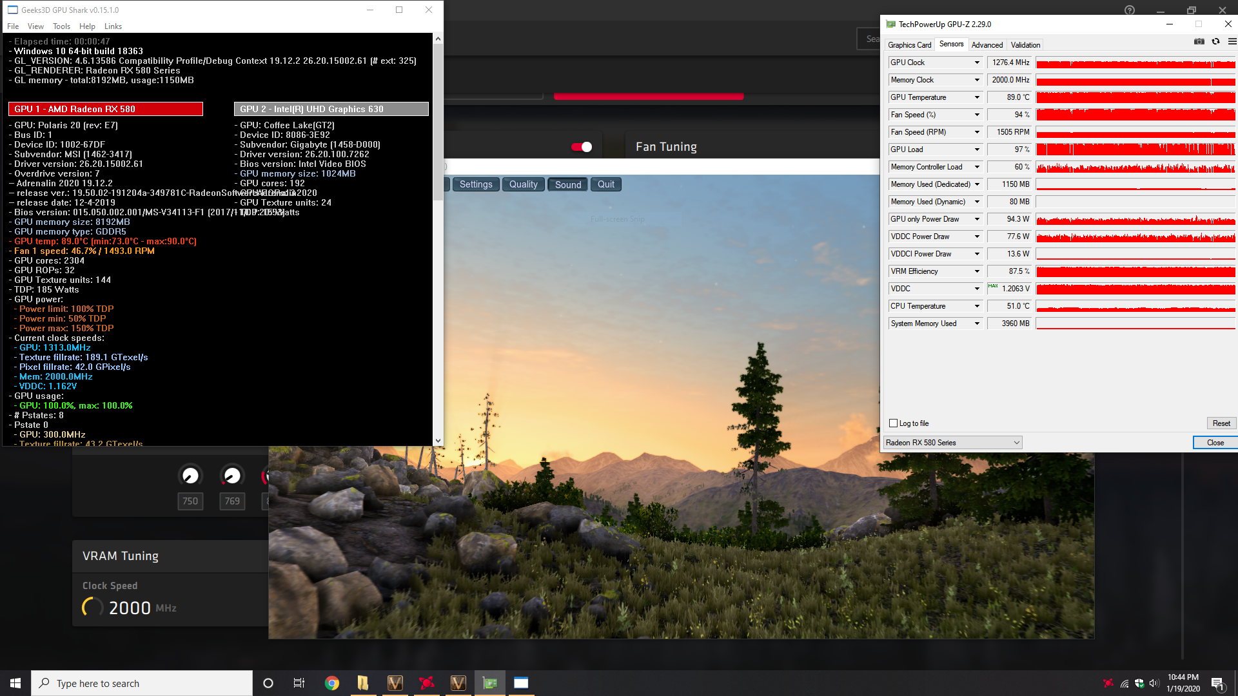Click the Quality button in benchmark

523,184
